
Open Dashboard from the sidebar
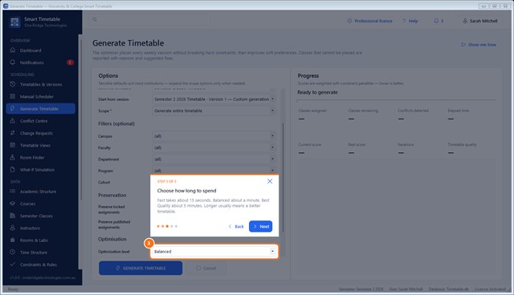pyautogui.click(x=41, y=51)
